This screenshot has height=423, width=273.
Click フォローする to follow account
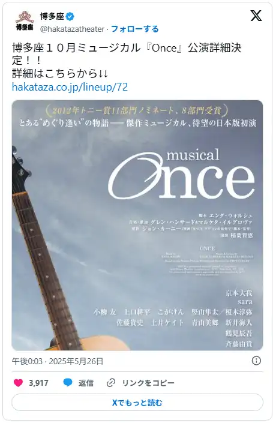coord(135,29)
